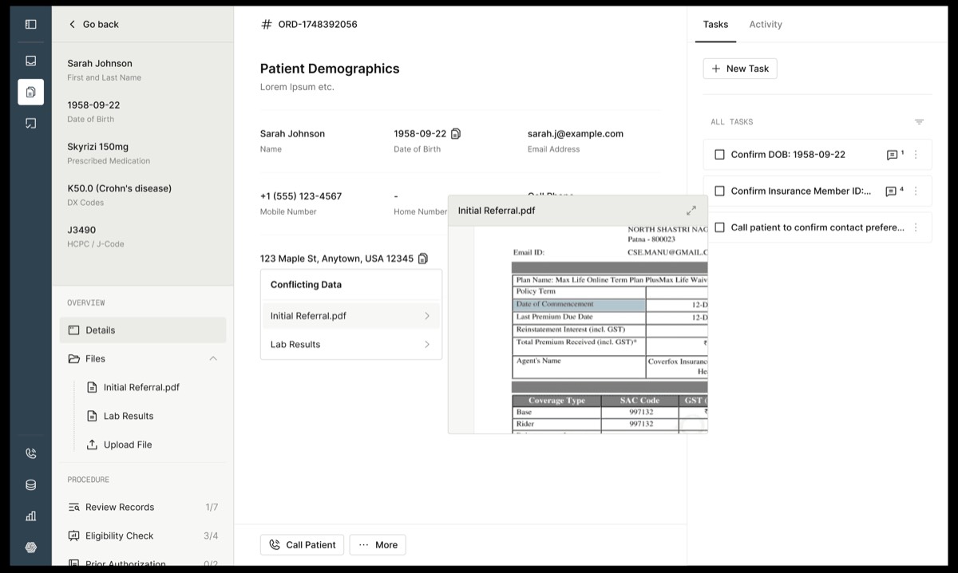Click Sarah Johnson name in sidebar
Viewport: 958px width, 573px height.
click(100, 63)
